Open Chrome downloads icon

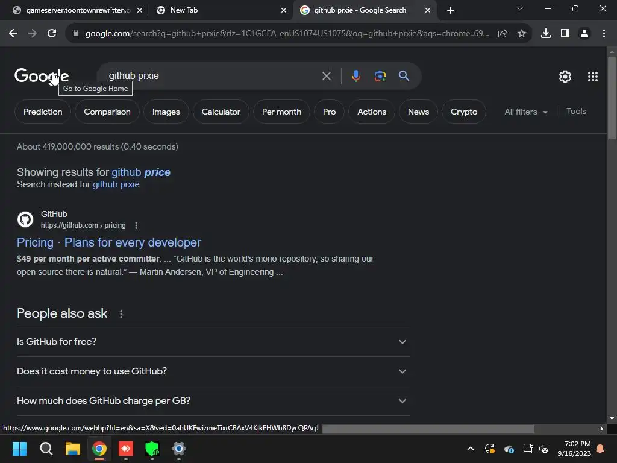(x=546, y=34)
